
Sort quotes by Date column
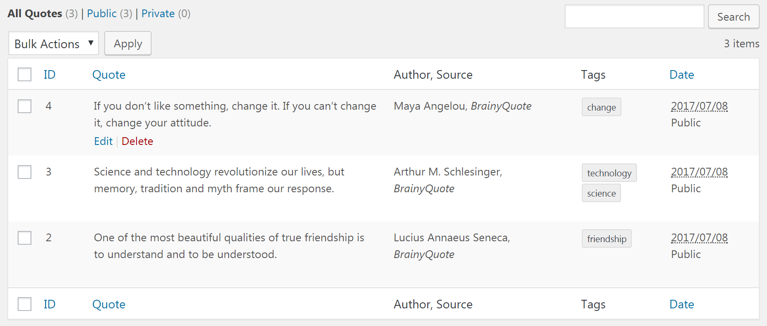682,74
